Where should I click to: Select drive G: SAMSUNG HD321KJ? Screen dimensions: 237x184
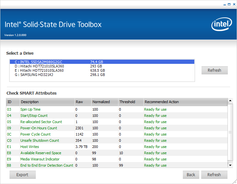[x=102, y=75]
